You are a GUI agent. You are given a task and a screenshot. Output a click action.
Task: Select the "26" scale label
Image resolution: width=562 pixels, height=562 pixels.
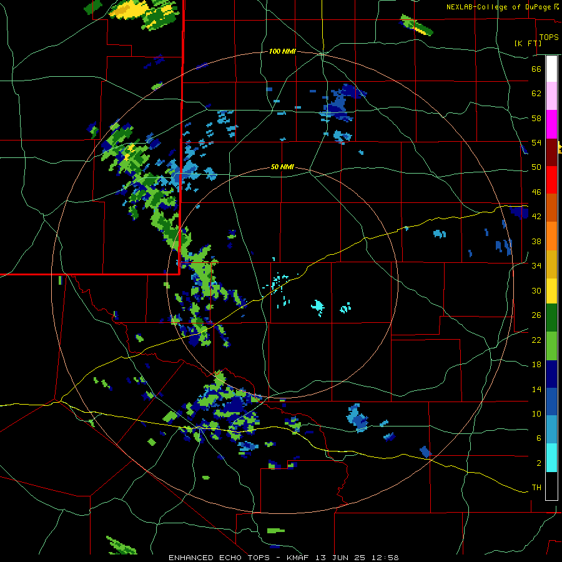coord(536,315)
